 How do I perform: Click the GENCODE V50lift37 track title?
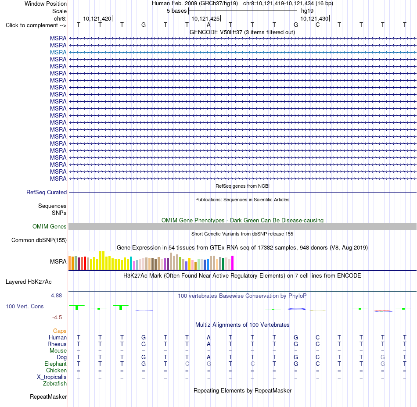(242, 32)
